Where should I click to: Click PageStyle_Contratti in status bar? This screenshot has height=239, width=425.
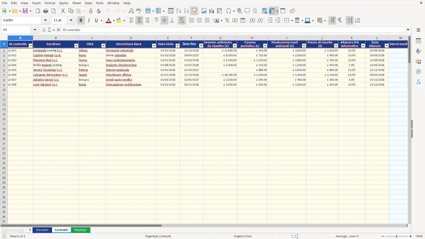tap(158, 236)
